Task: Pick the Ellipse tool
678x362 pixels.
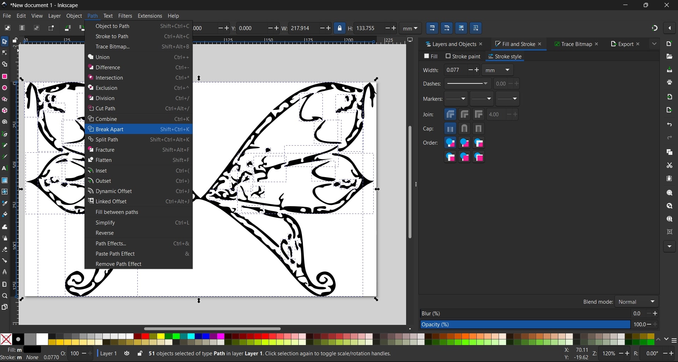Action: click(5, 88)
